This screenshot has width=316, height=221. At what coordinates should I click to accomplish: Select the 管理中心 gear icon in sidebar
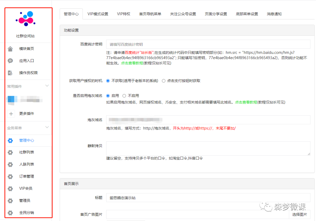11,140
